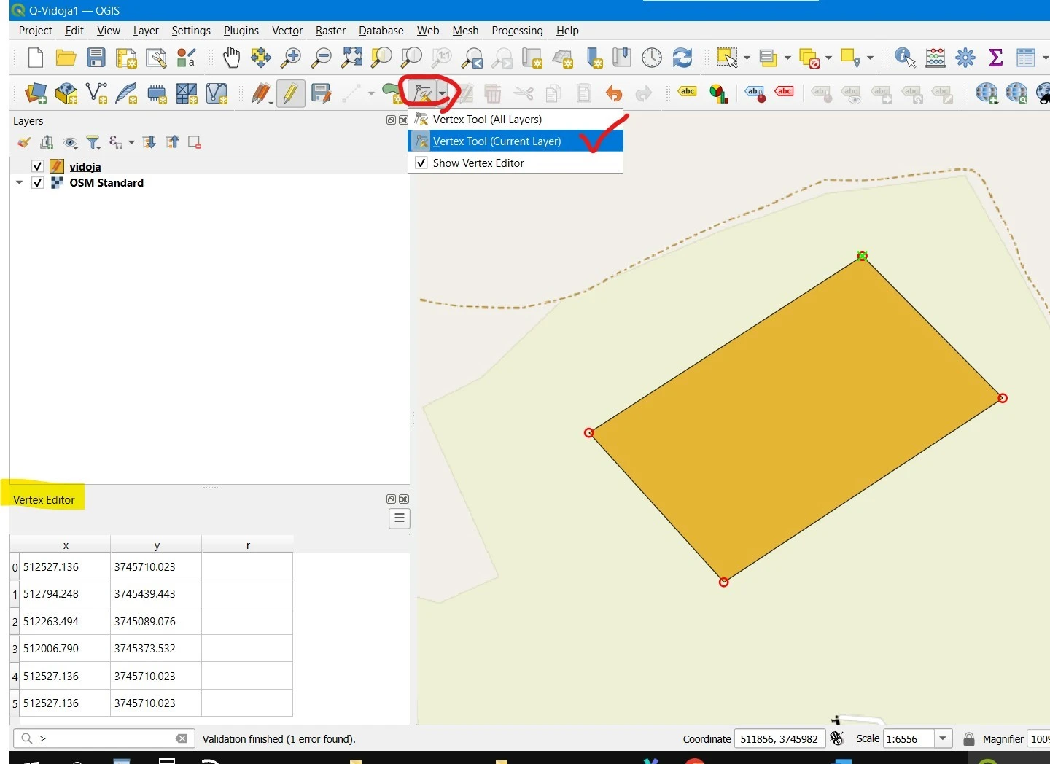This screenshot has width=1050, height=764.
Task: Click the Coordinate input field
Action: [780, 738]
